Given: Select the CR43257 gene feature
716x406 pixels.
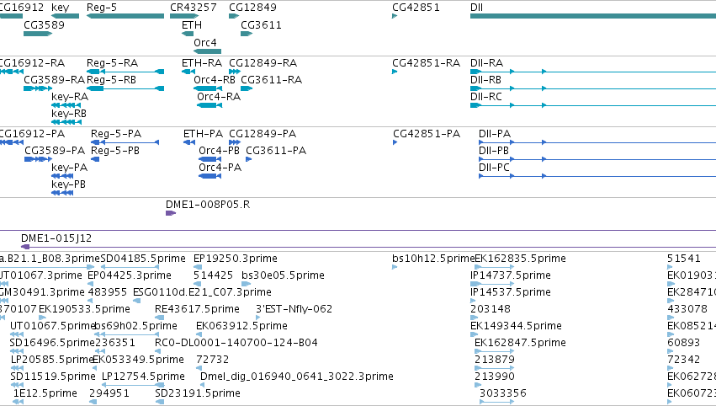Looking at the screenshot, I should (x=184, y=16).
